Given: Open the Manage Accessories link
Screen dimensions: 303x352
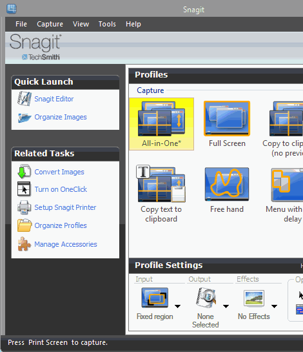Looking at the screenshot, I should point(66,244).
